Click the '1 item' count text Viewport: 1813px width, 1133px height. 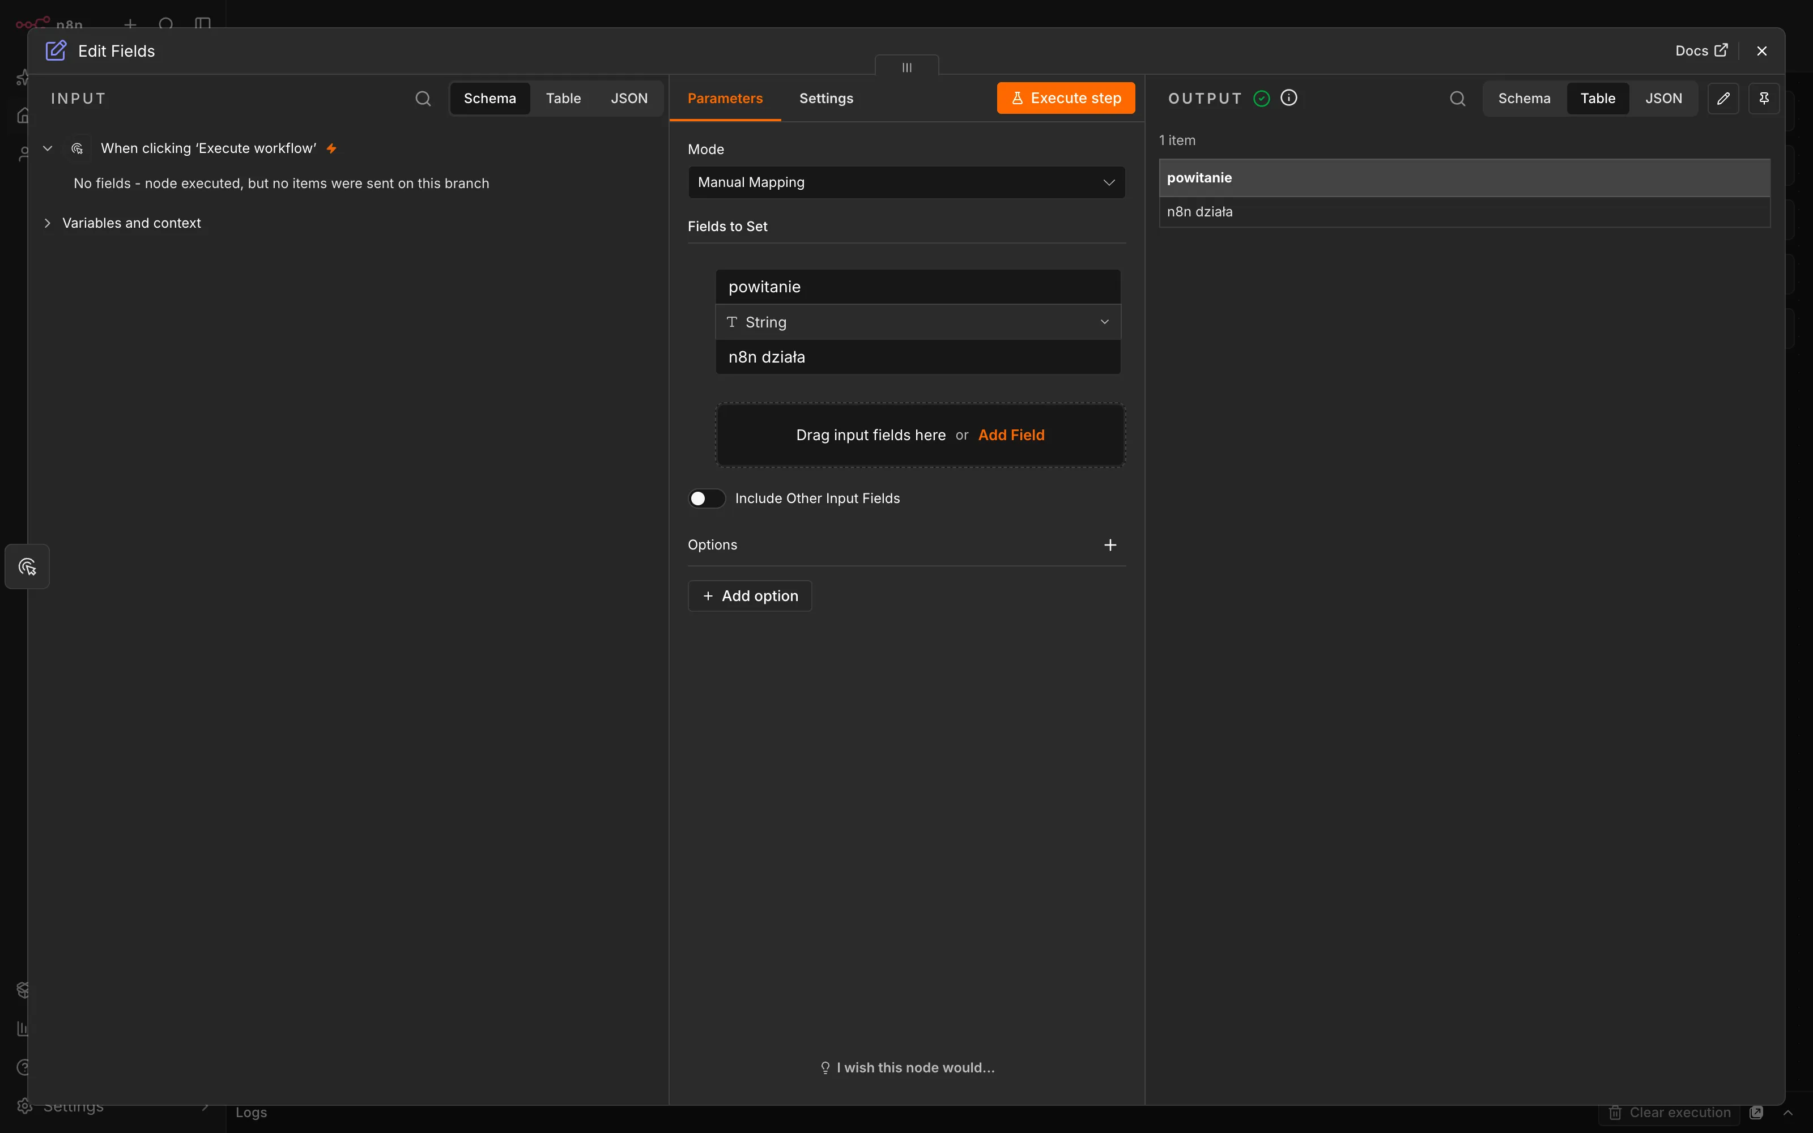pos(1177,141)
